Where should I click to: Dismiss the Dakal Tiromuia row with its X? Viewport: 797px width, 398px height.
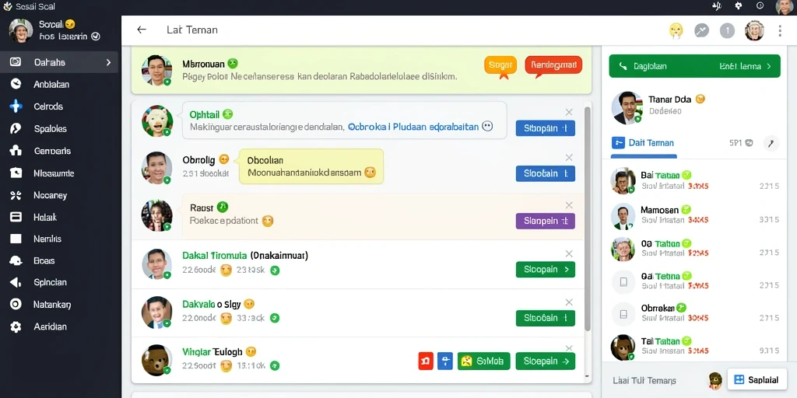569,254
